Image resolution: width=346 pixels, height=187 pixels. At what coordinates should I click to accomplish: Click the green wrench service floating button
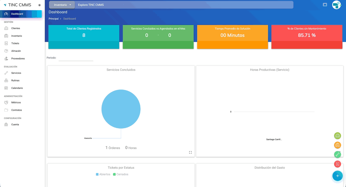coord(337,155)
